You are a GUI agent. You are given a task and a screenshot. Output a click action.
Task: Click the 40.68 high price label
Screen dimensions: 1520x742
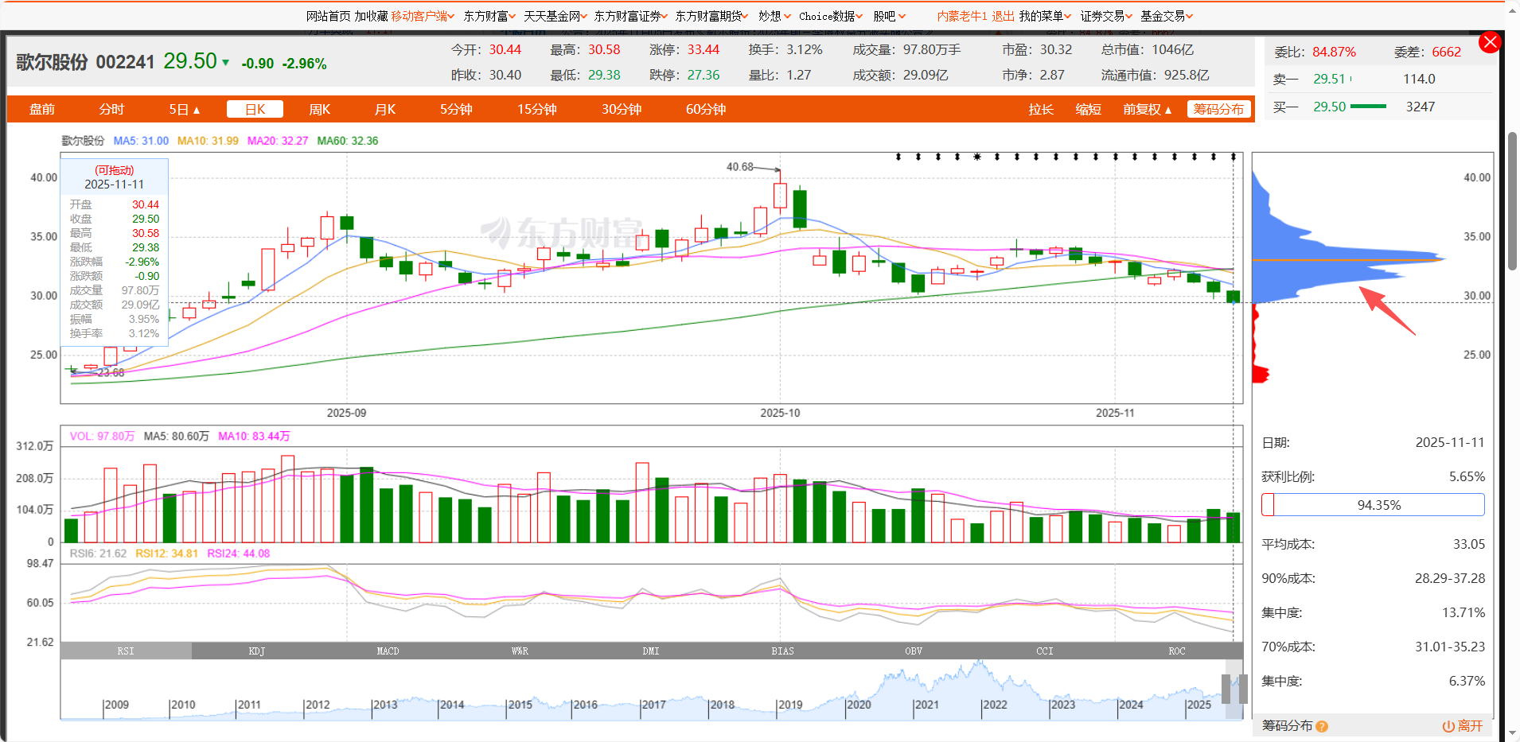[x=740, y=167]
